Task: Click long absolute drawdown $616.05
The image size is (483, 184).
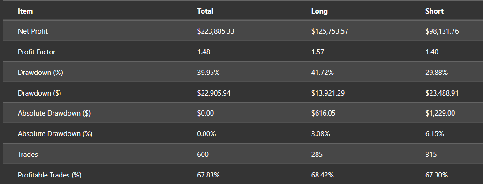Action: (324, 113)
